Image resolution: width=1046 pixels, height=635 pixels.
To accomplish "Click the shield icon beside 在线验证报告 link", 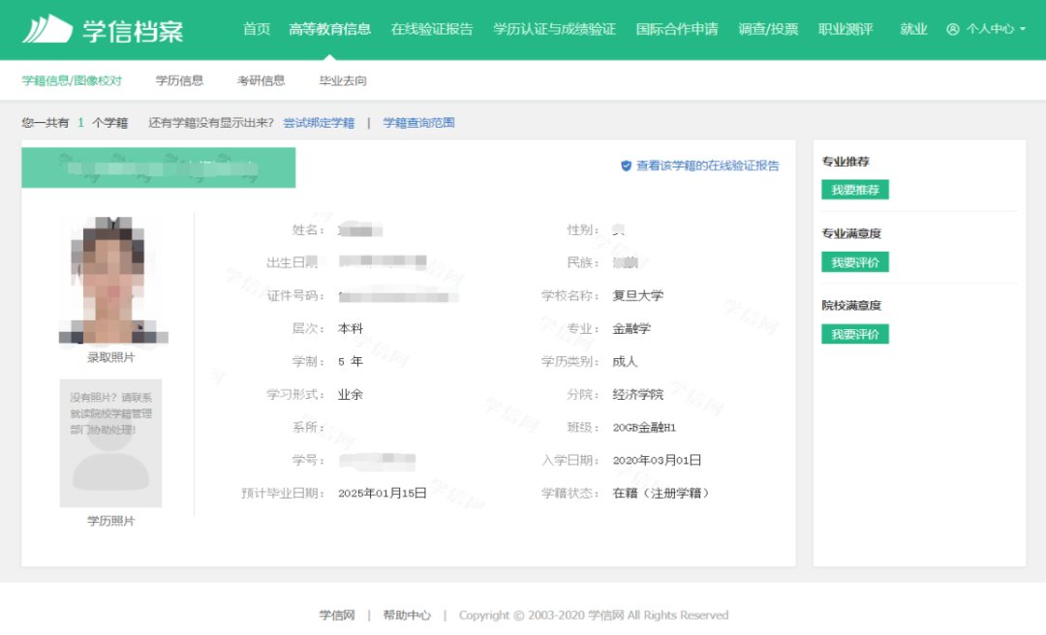I will pos(626,166).
